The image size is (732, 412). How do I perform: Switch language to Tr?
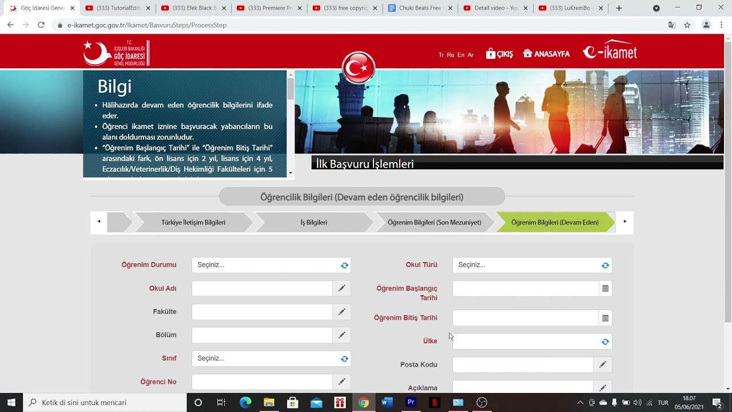pyautogui.click(x=441, y=55)
